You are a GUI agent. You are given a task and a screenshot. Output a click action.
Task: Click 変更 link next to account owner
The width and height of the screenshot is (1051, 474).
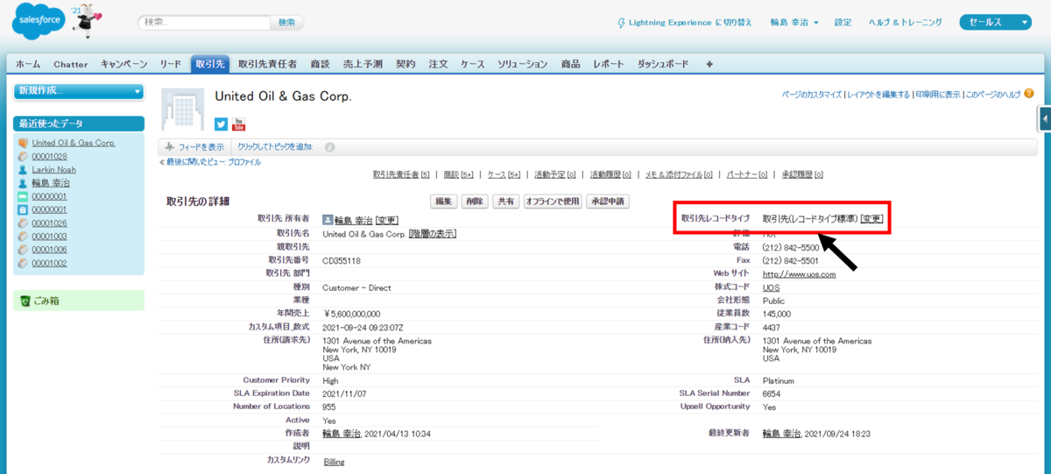(x=387, y=220)
